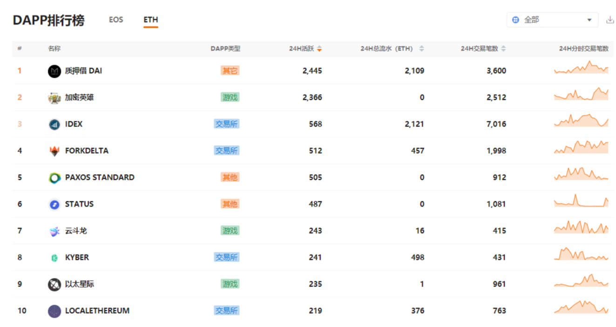This screenshot has width=616, height=327.
Task: Click the 其他 tag for PAXOS STANDARD
Action: tap(230, 177)
